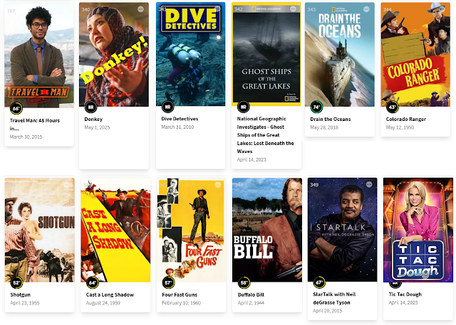Click the 66% score badge on Travel Man
Image resolution: width=456 pixels, height=325 pixels.
pos(16,109)
